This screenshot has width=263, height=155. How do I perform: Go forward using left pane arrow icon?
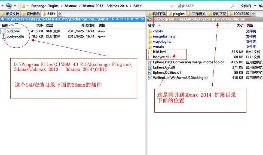[x=117, y=19]
